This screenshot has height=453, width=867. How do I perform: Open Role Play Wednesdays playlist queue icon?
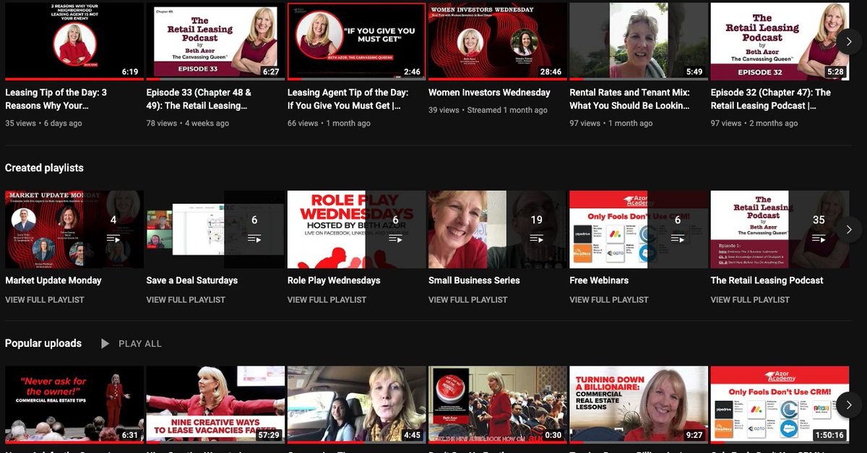pyautogui.click(x=395, y=238)
